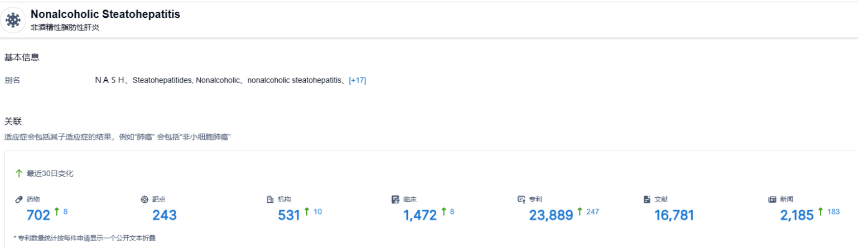View the 247 new patents change
858x249 pixels.
[592, 212]
